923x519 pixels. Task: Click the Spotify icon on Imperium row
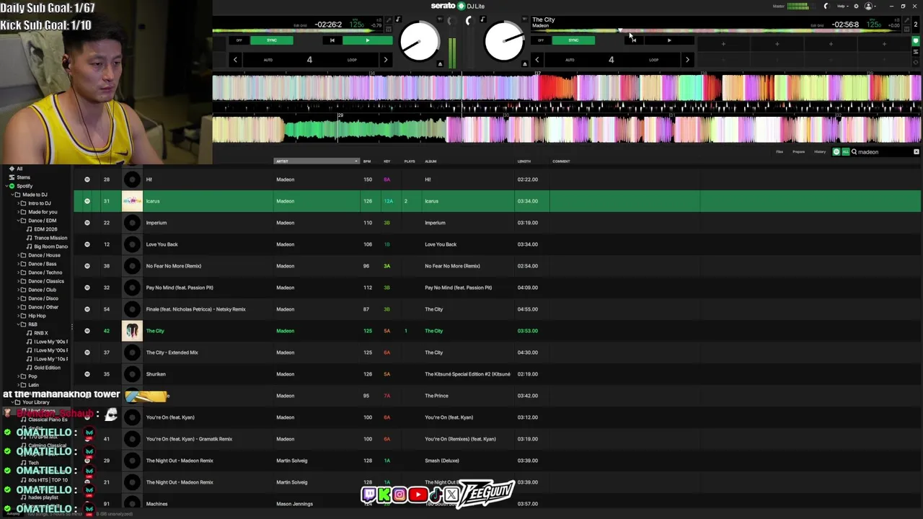click(87, 223)
